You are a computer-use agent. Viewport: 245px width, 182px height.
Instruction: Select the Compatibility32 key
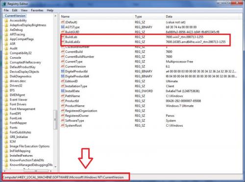pyautogui.click(x=21, y=53)
